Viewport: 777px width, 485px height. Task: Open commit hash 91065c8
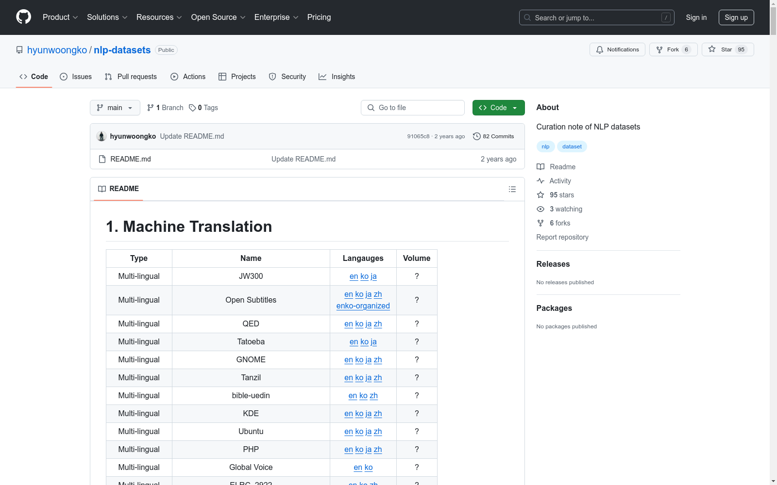(x=418, y=136)
